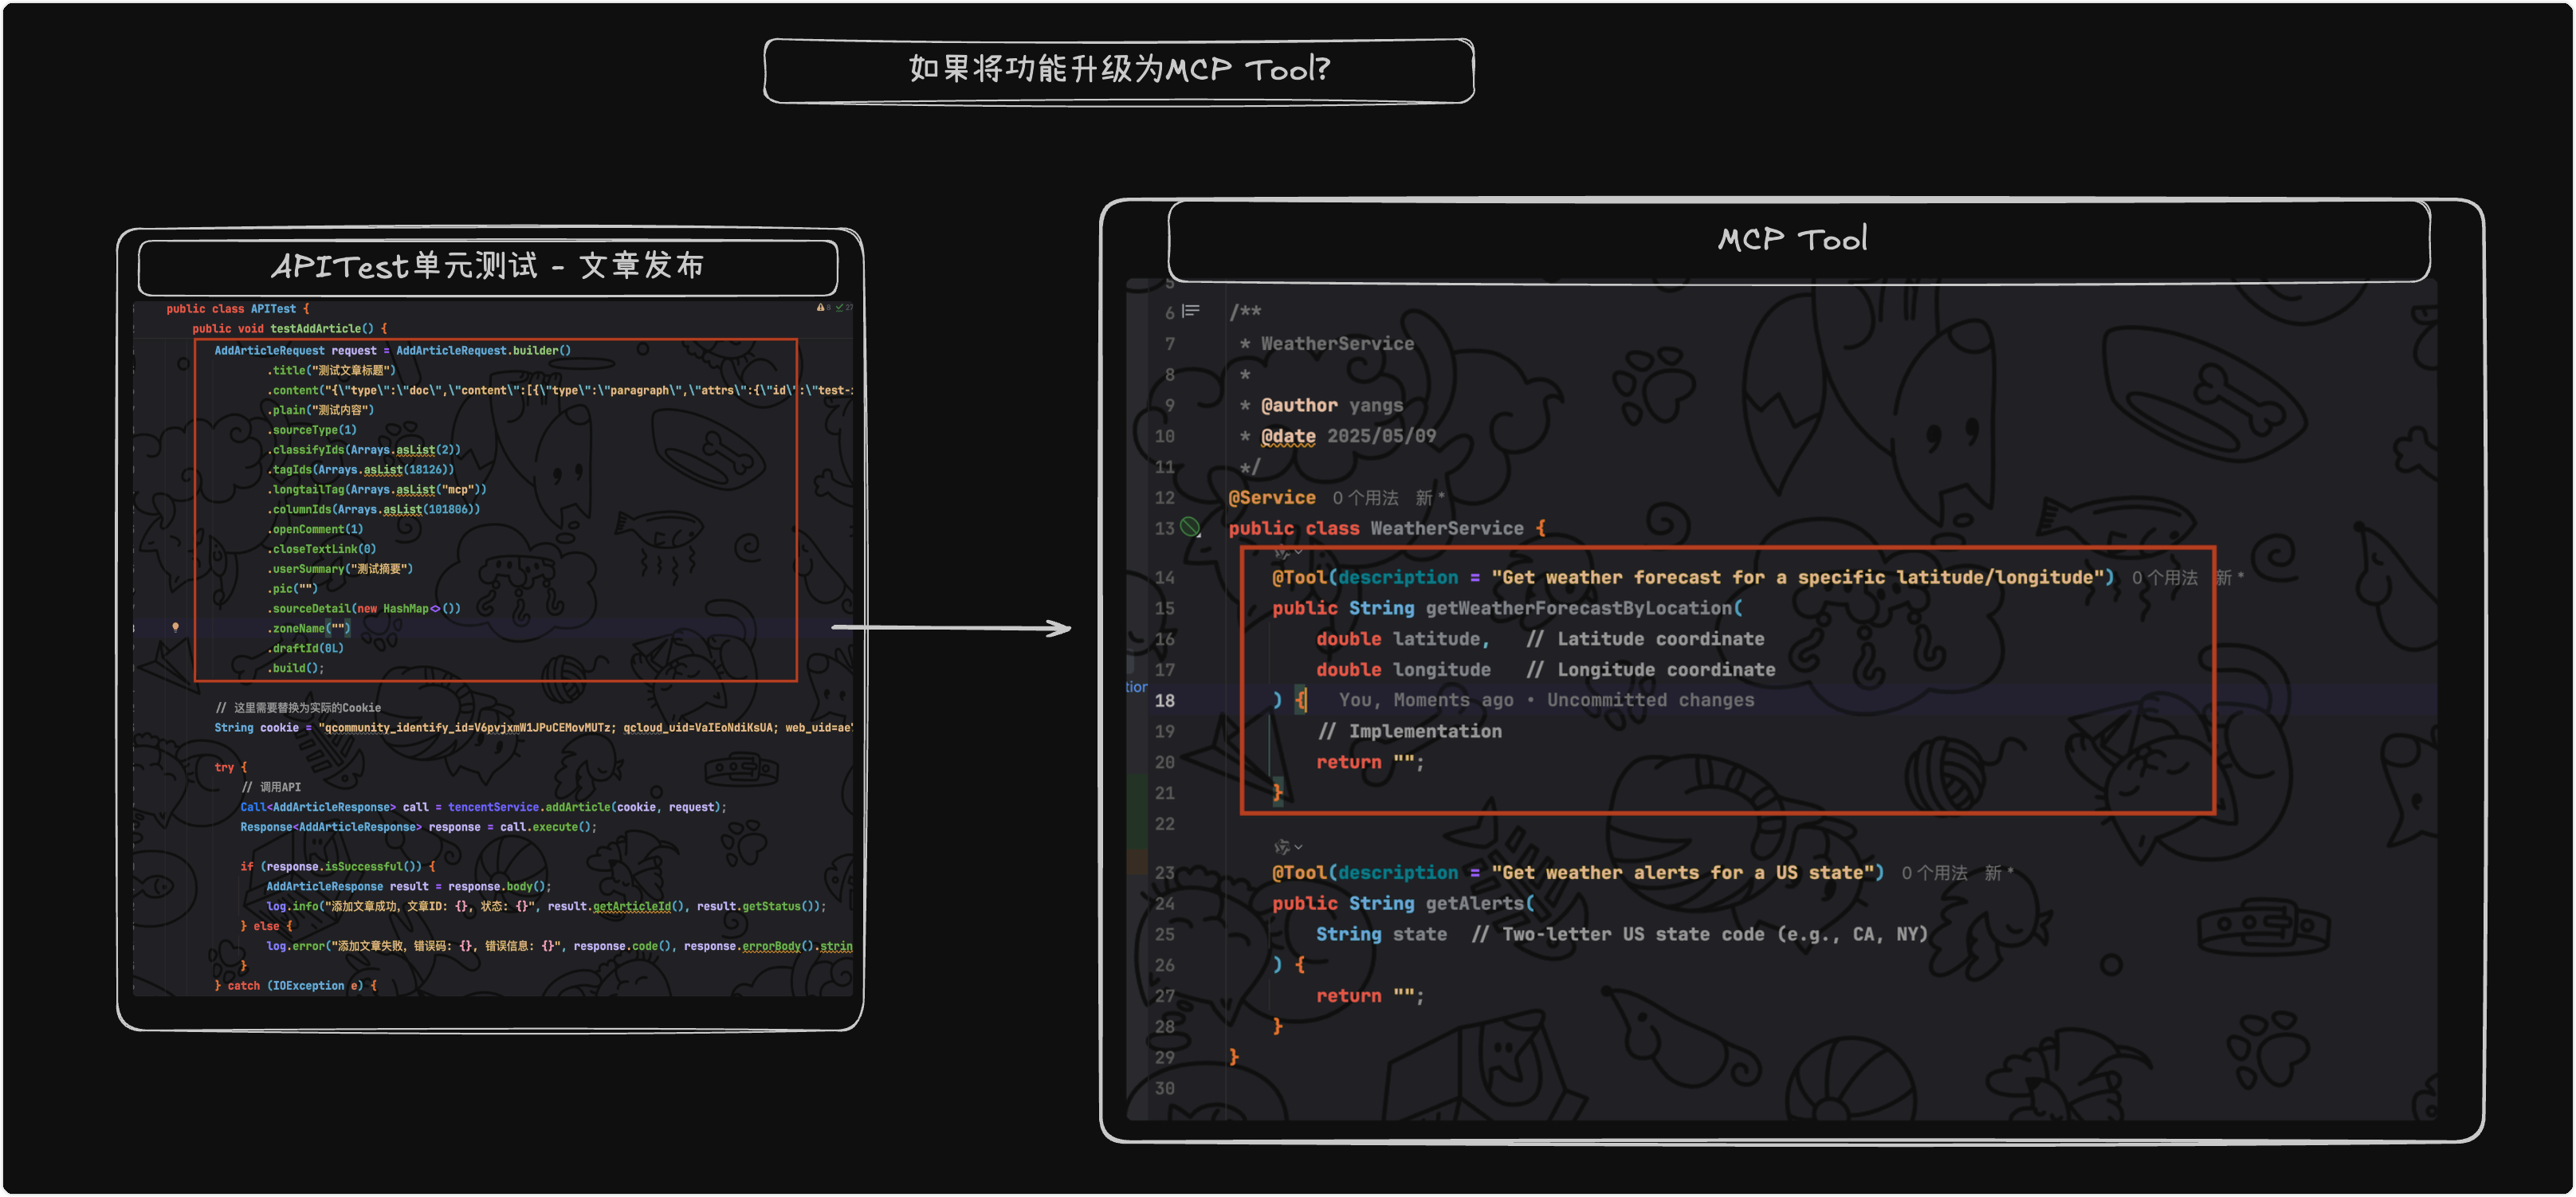This screenshot has height=1197, width=2576.
Task: Click the green gutter icon beside WeatherService class
Action: tap(1190, 527)
